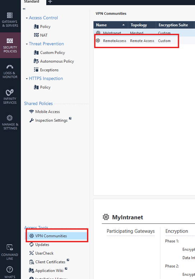Open Infinity Services panel
The height and width of the screenshot is (279, 195).
(x=10, y=97)
